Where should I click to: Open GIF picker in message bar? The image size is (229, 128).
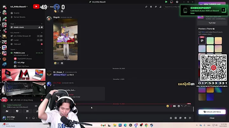(x=176, y=118)
